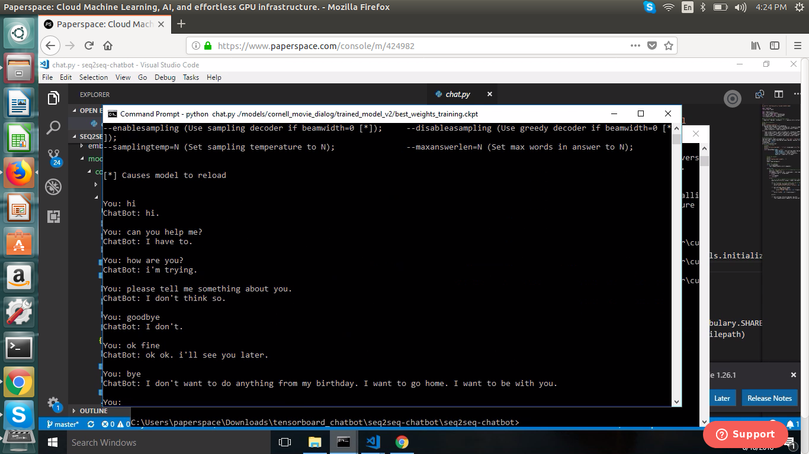
Task: Open LibreOffice Writer in Ubuntu dock
Action: (x=19, y=104)
